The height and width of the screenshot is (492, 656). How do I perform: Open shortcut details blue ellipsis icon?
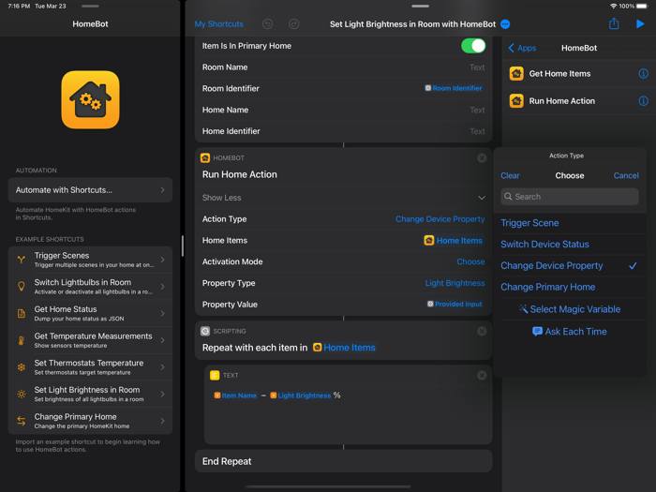(505, 23)
